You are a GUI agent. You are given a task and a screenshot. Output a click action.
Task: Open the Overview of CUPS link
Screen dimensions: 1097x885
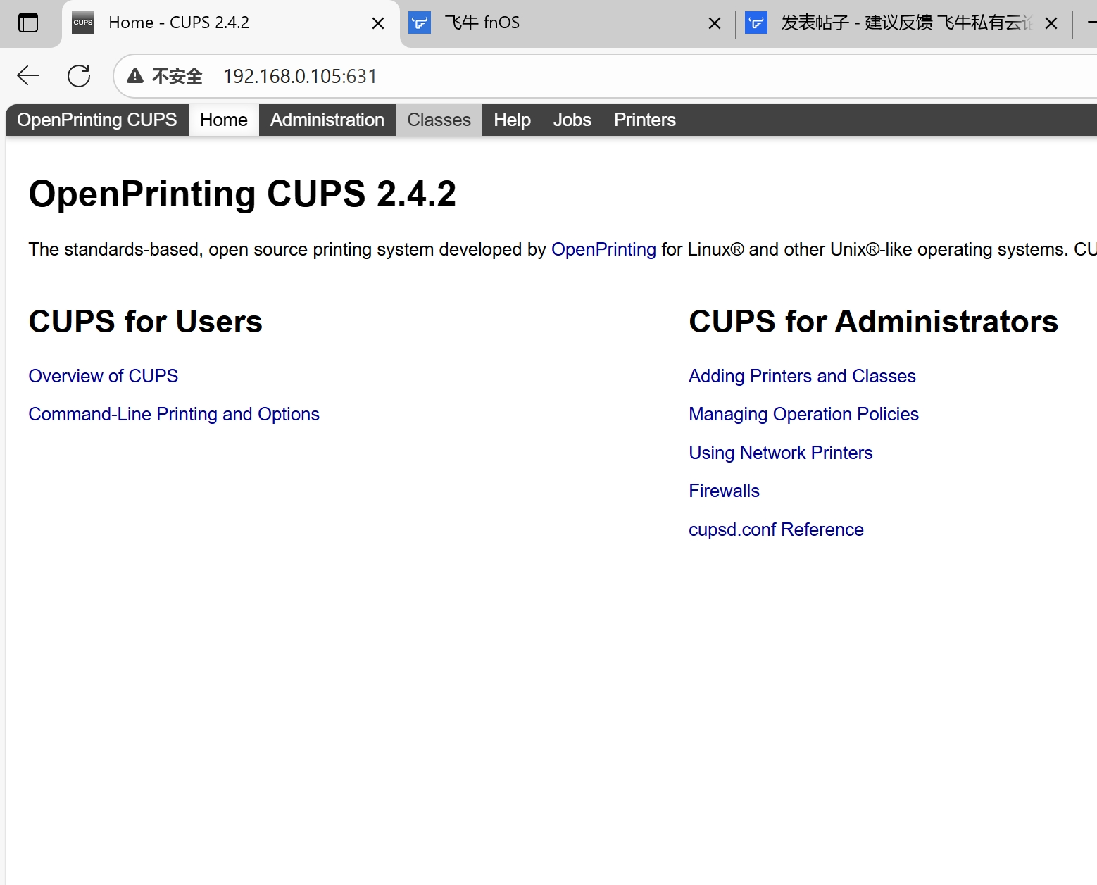point(104,376)
